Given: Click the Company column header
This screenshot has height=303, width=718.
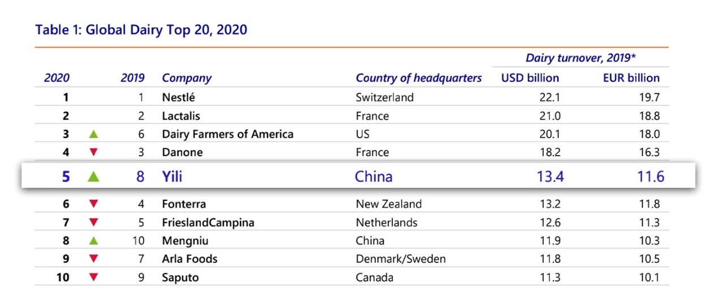Looking at the screenshot, I should pos(187,78).
